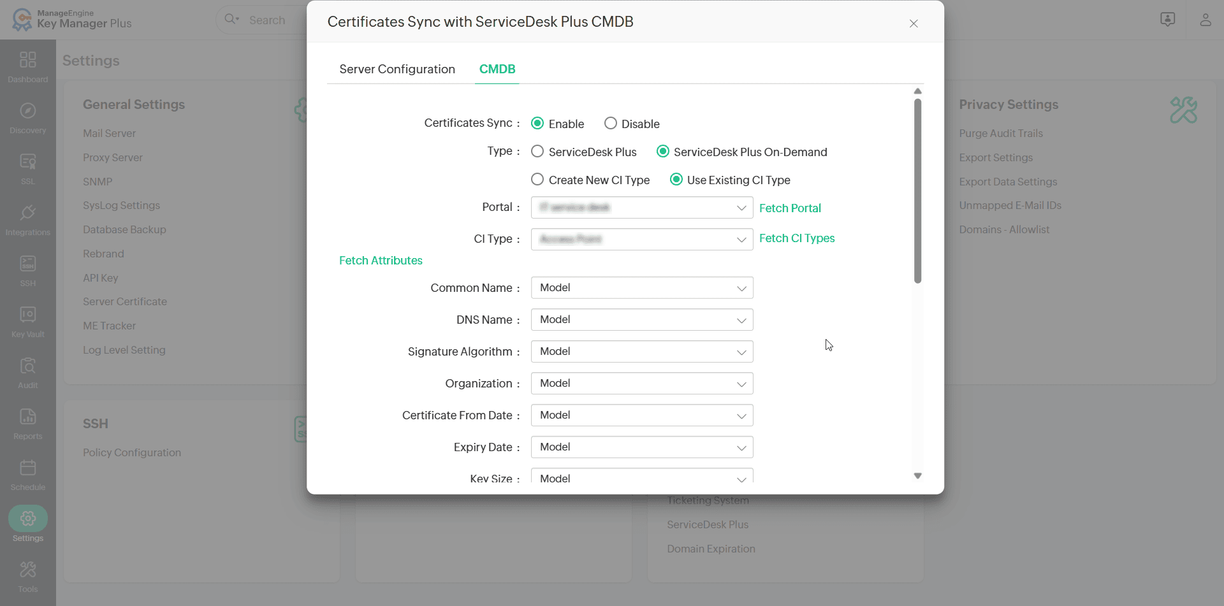The image size is (1224, 606).
Task: Expand the Key Size dropdown
Action: point(642,476)
